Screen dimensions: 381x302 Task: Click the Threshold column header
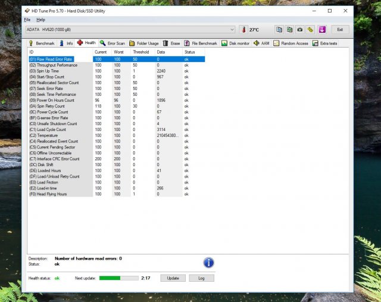[143, 52]
